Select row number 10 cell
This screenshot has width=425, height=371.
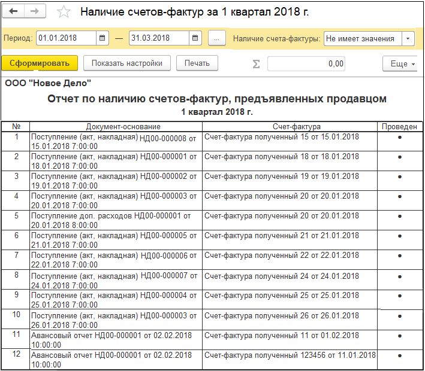point(16,320)
